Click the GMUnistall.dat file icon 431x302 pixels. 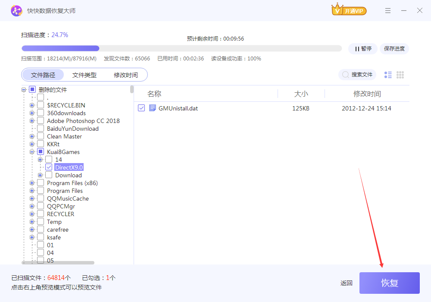(152, 108)
